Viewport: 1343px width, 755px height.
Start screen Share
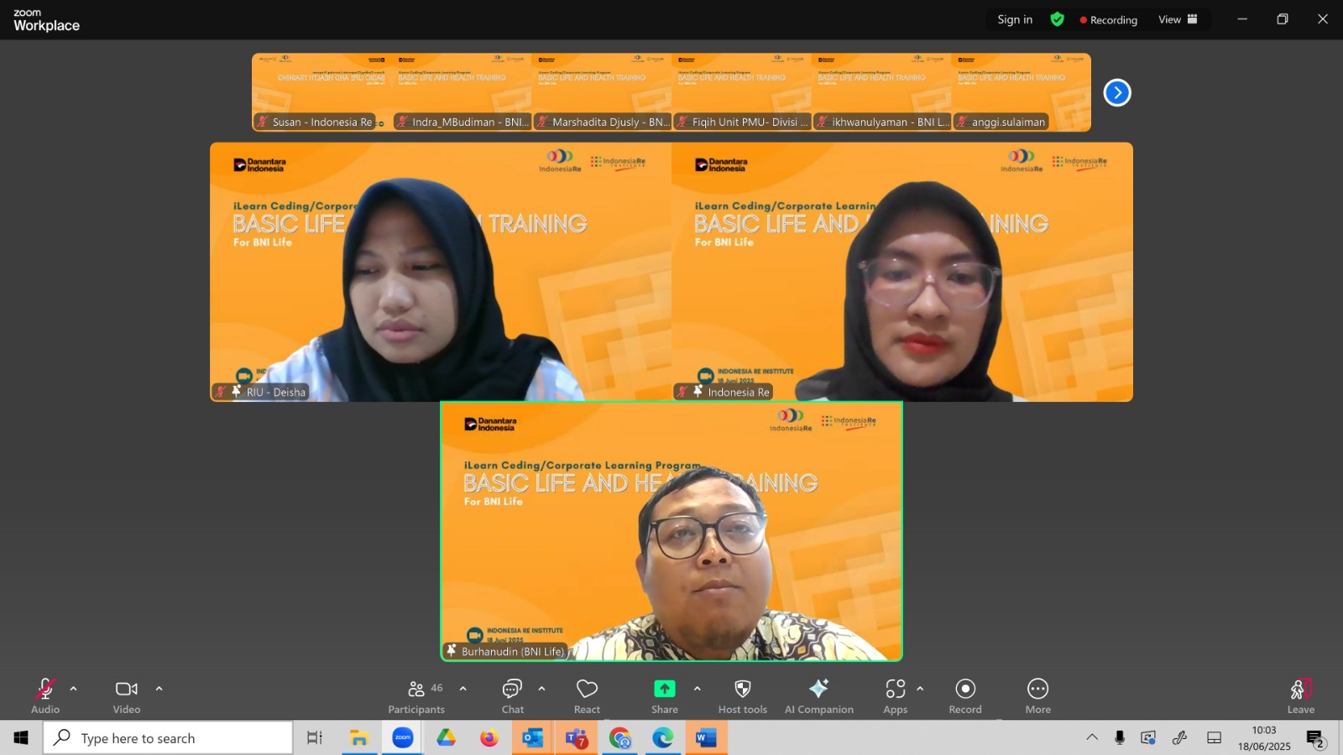[x=665, y=696]
